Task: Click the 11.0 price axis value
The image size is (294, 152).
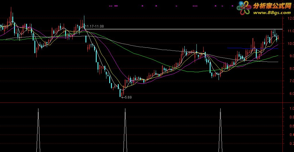Action: tap(291, 31)
